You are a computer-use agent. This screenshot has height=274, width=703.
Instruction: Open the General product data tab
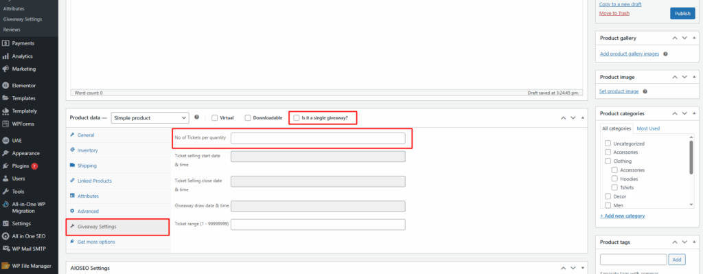click(86, 135)
